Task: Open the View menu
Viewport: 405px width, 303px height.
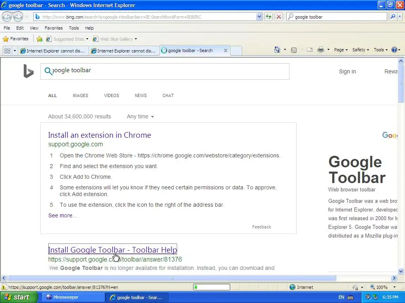Action: [34, 28]
